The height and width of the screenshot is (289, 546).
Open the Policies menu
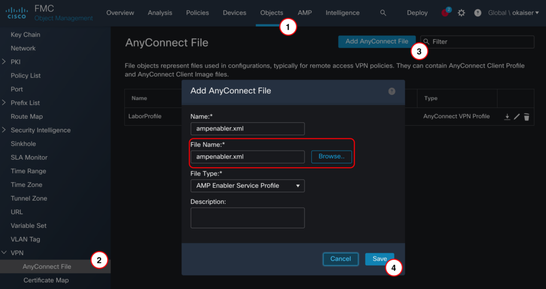click(x=197, y=13)
